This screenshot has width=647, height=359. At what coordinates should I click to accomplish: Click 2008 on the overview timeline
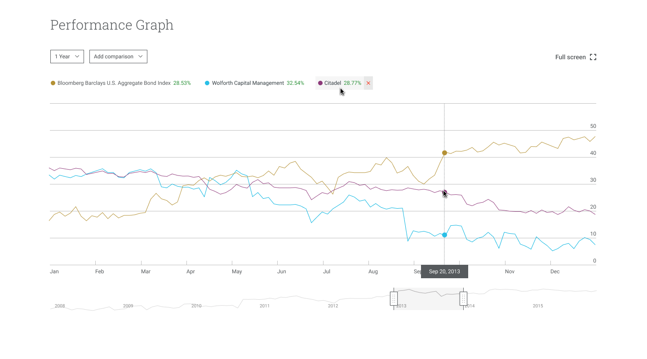click(x=60, y=306)
